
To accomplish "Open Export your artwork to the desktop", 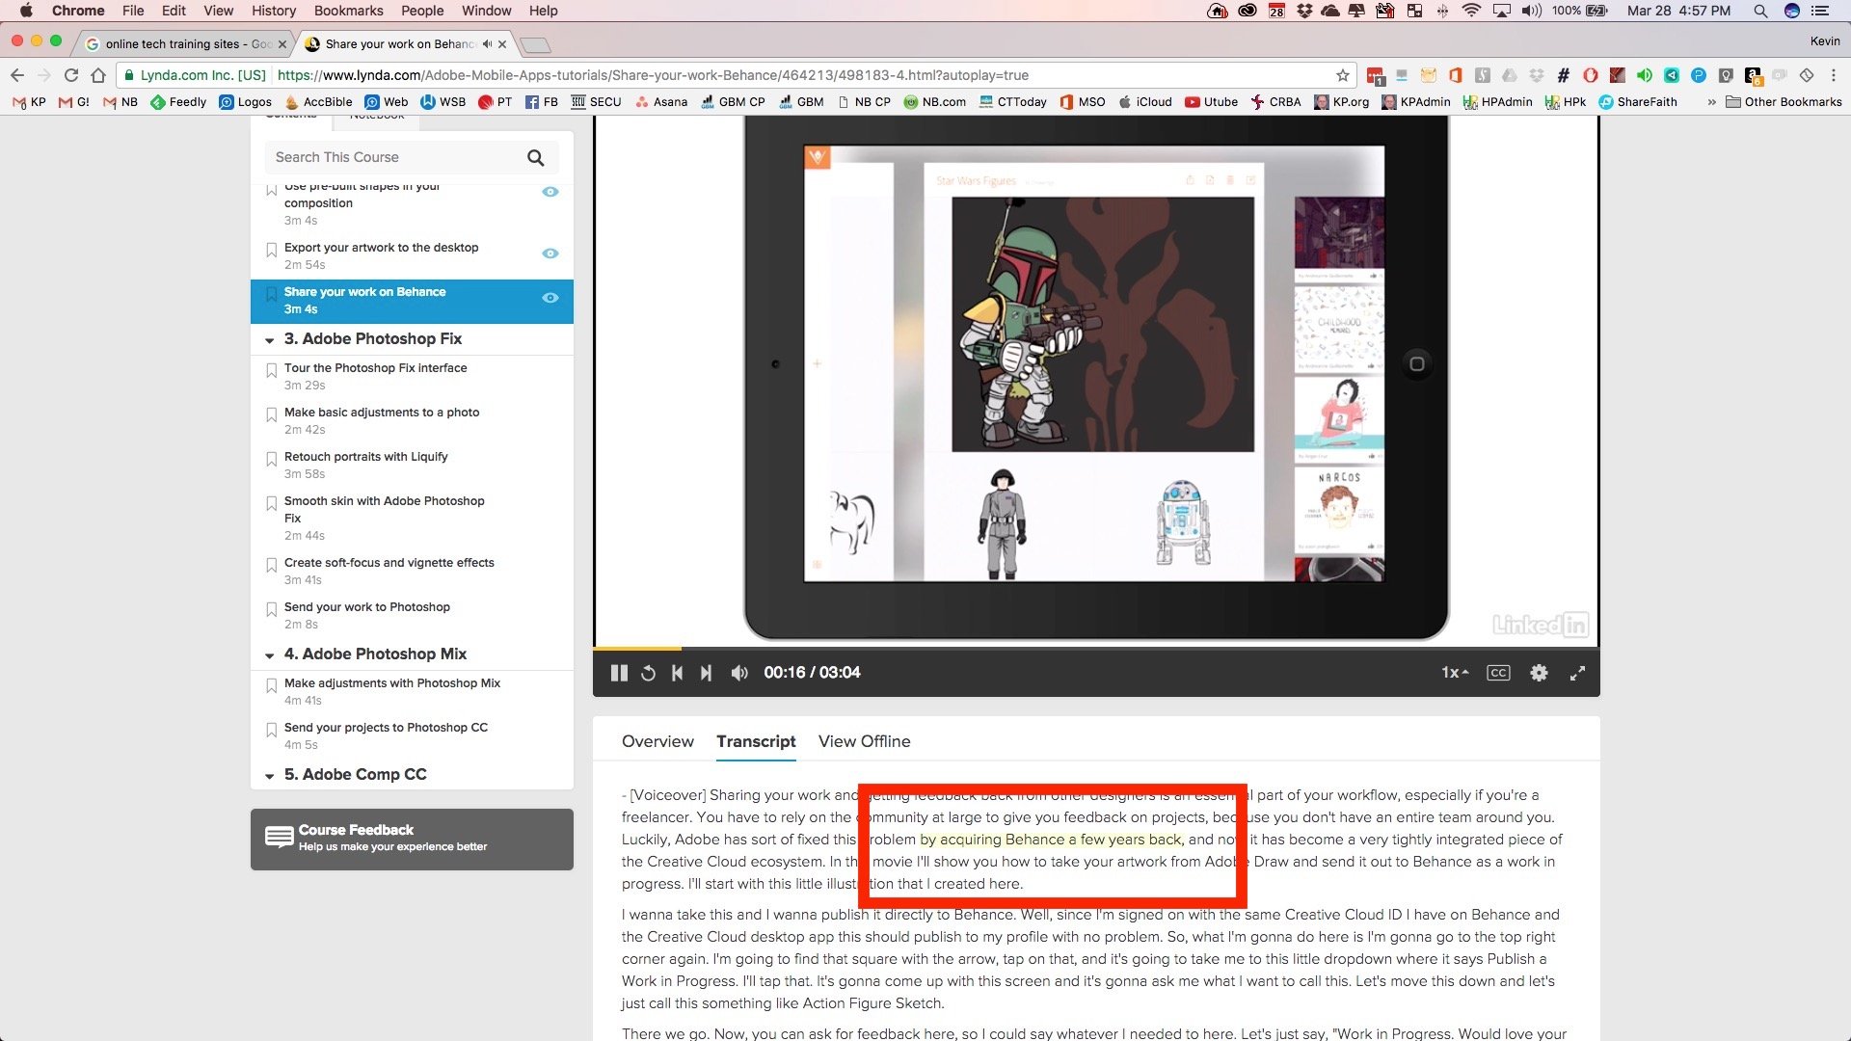I will pos(381,248).
